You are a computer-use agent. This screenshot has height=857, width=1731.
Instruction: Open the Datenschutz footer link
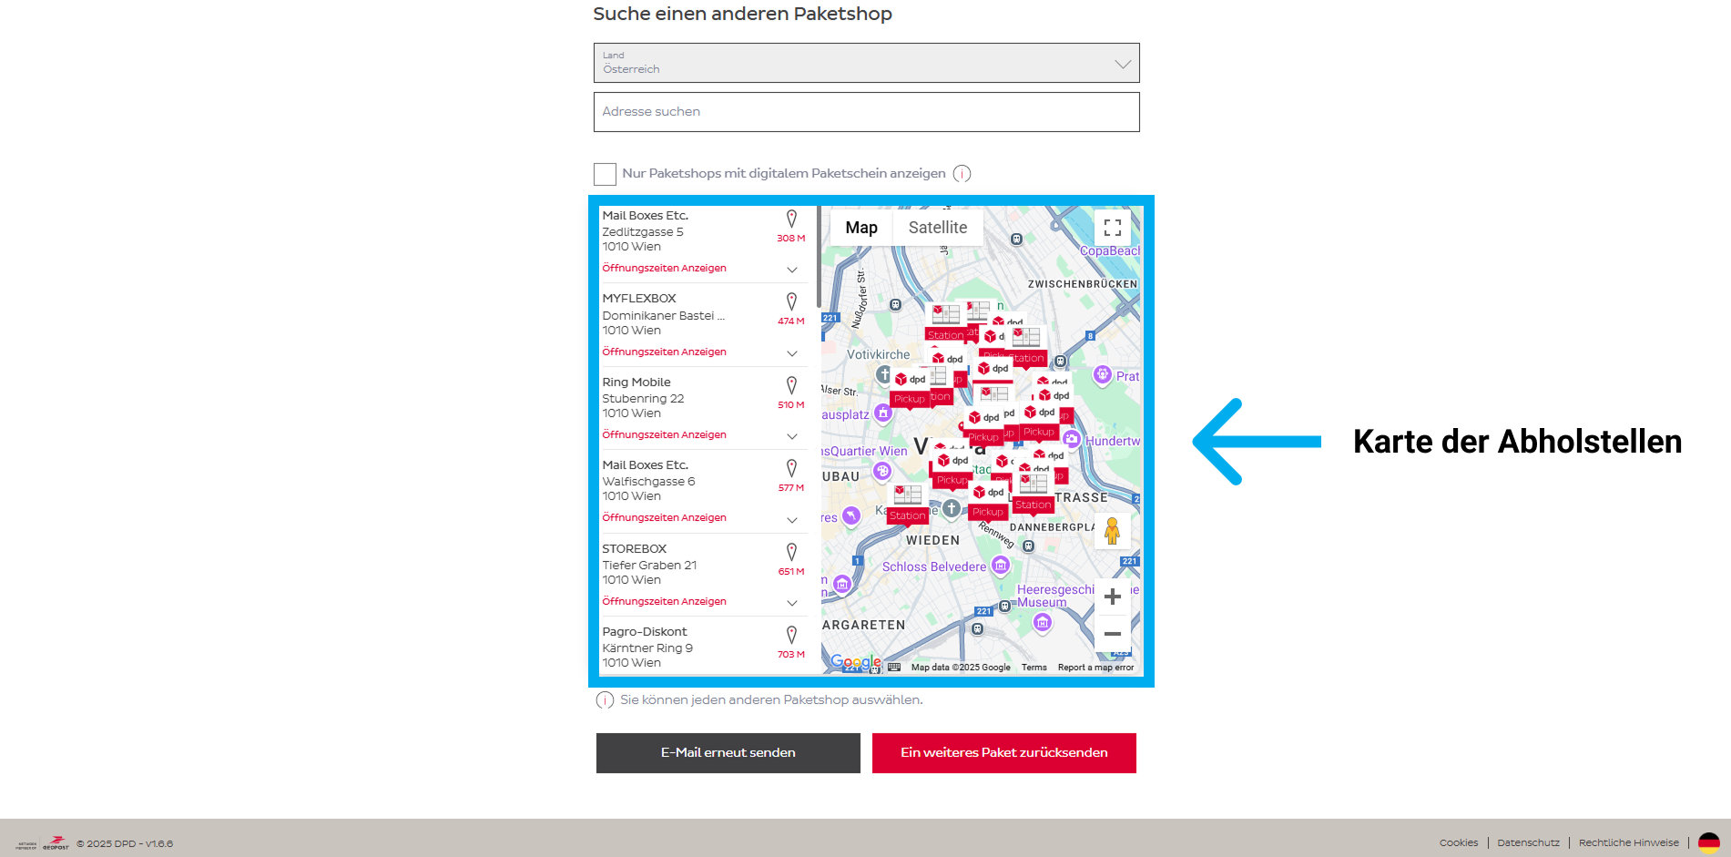tap(1528, 843)
